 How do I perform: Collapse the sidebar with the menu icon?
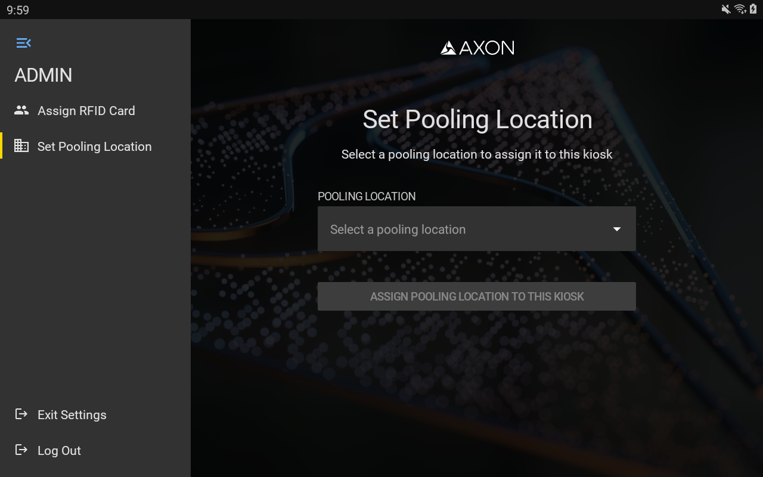coord(23,43)
